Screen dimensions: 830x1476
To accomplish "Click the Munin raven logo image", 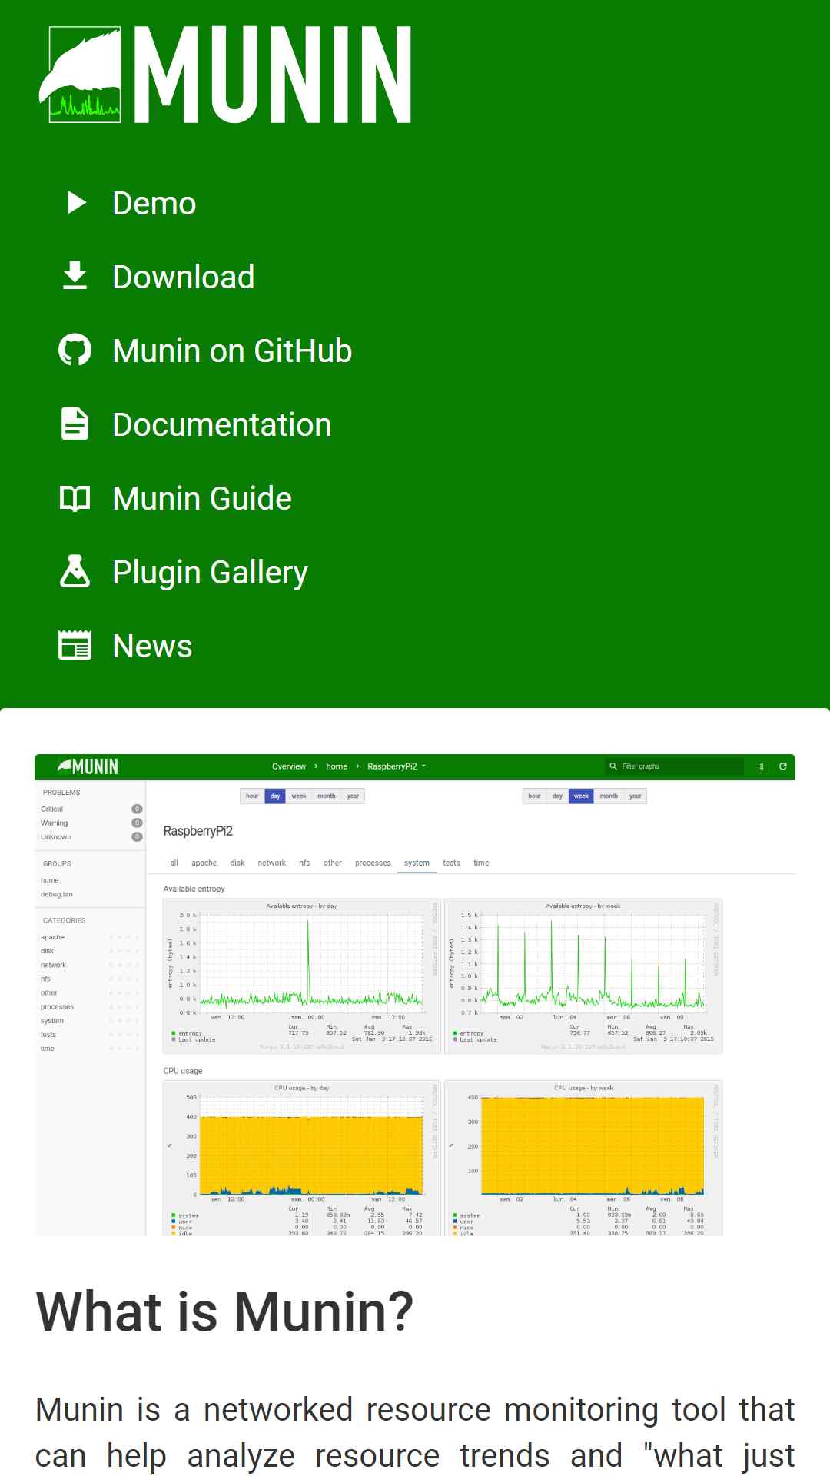I will pos(225,75).
